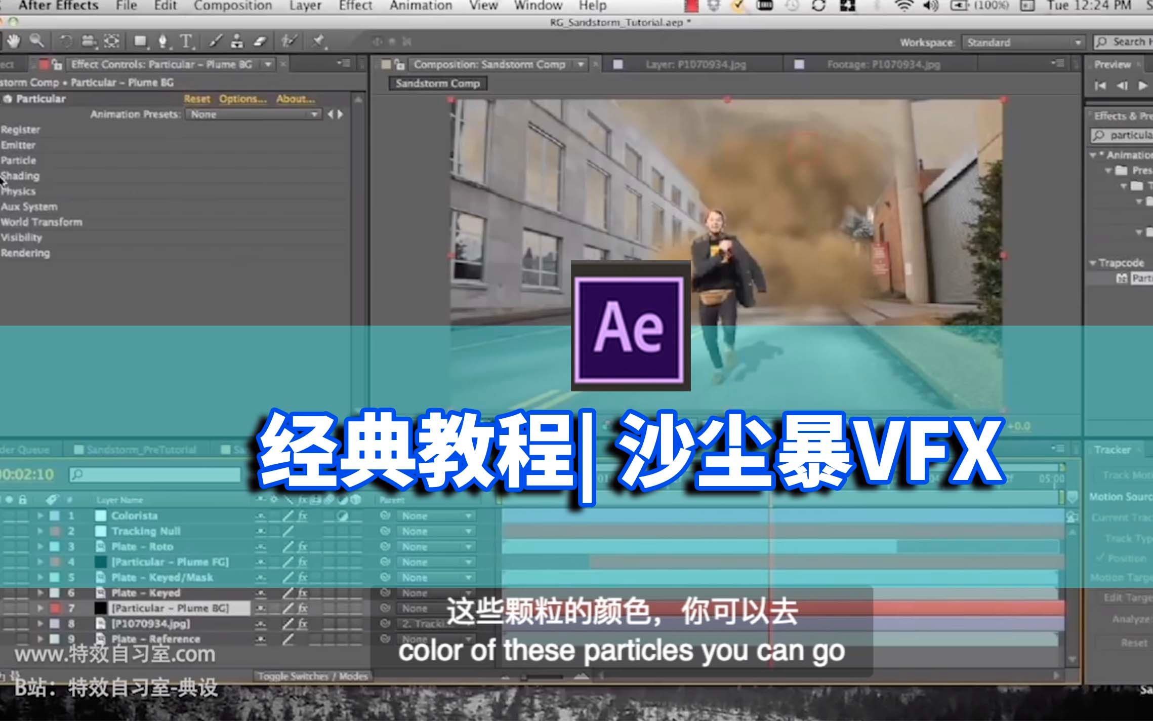Toggle fx switch on Plate - Roto layer
This screenshot has height=721, width=1153.
point(303,547)
